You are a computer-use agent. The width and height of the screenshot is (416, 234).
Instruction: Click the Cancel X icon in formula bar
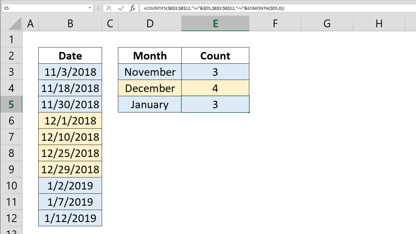click(109, 8)
